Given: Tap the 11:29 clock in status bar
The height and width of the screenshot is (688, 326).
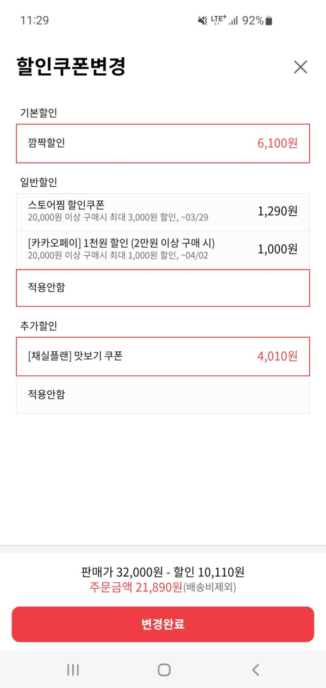Looking at the screenshot, I should tap(34, 21).
